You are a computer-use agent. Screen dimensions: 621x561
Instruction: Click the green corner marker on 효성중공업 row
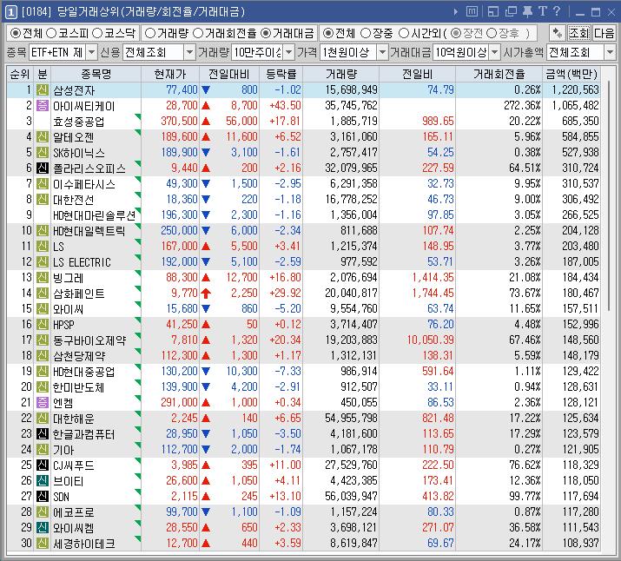138,116
